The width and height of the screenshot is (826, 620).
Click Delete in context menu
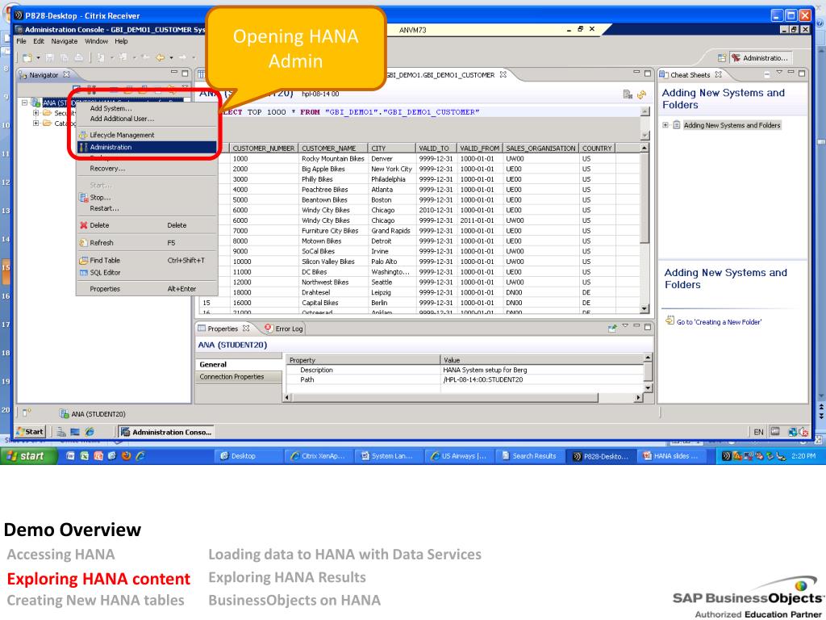[99, 225]
